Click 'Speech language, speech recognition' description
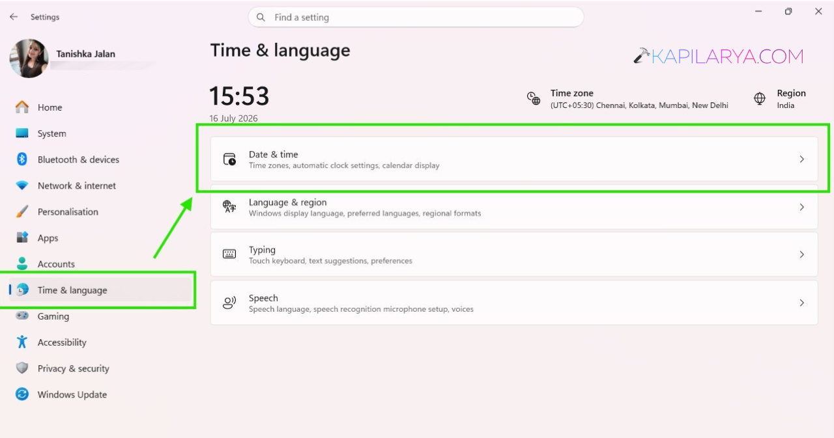Image resolution: width=834 pixels, height=438 pixels. tap(361, 309)
